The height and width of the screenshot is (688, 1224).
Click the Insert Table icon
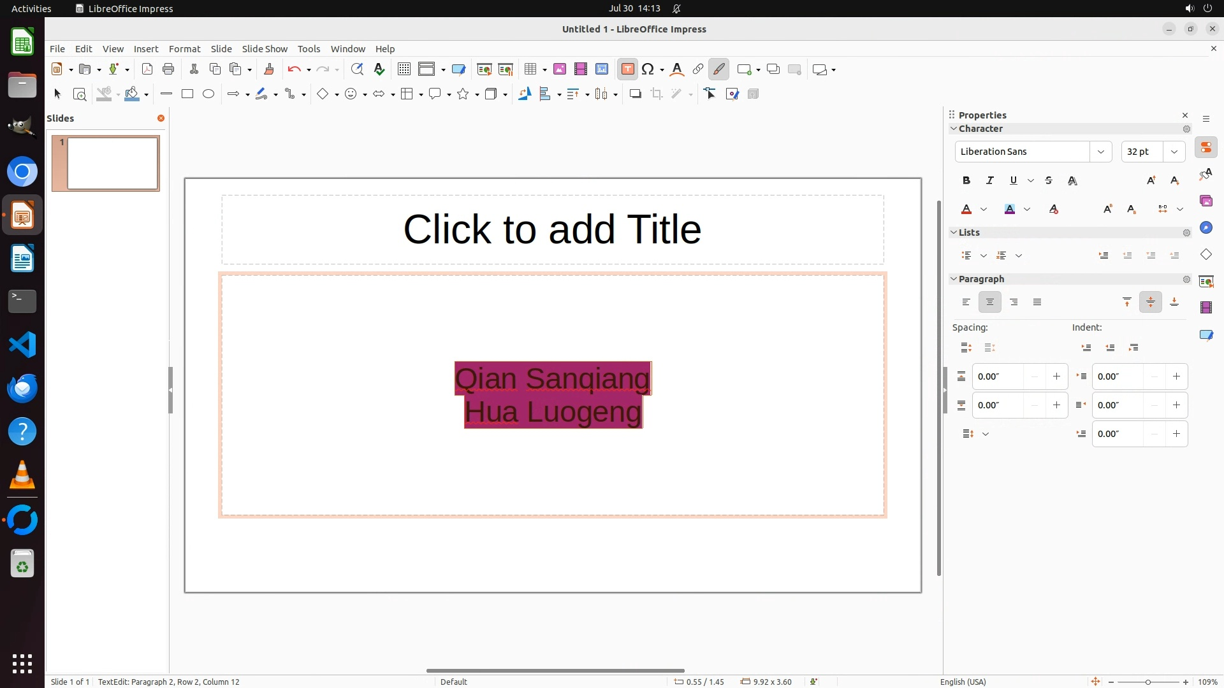click(530, 69)
